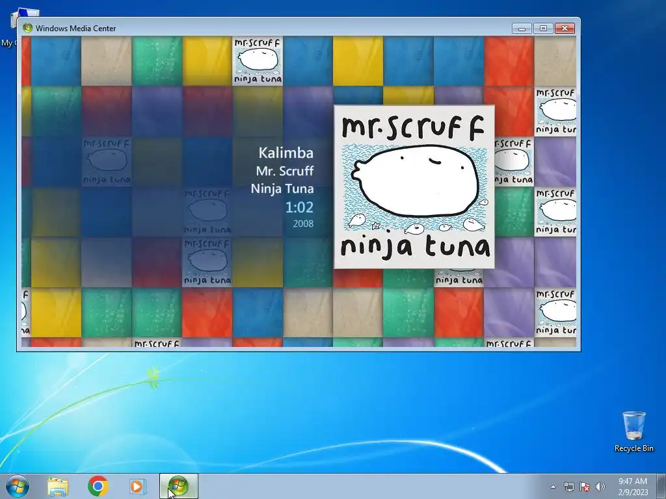Click the 1:02 elapsed time display
This screenshot has width=666, height=499.
tap(299, 207)
